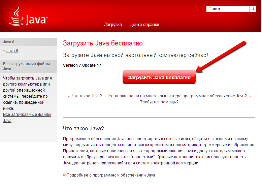Image resolution: width=262 pixels, height=190 pixels.
Task: Open the Java 6 sidebar link
Action: [12, 51]
